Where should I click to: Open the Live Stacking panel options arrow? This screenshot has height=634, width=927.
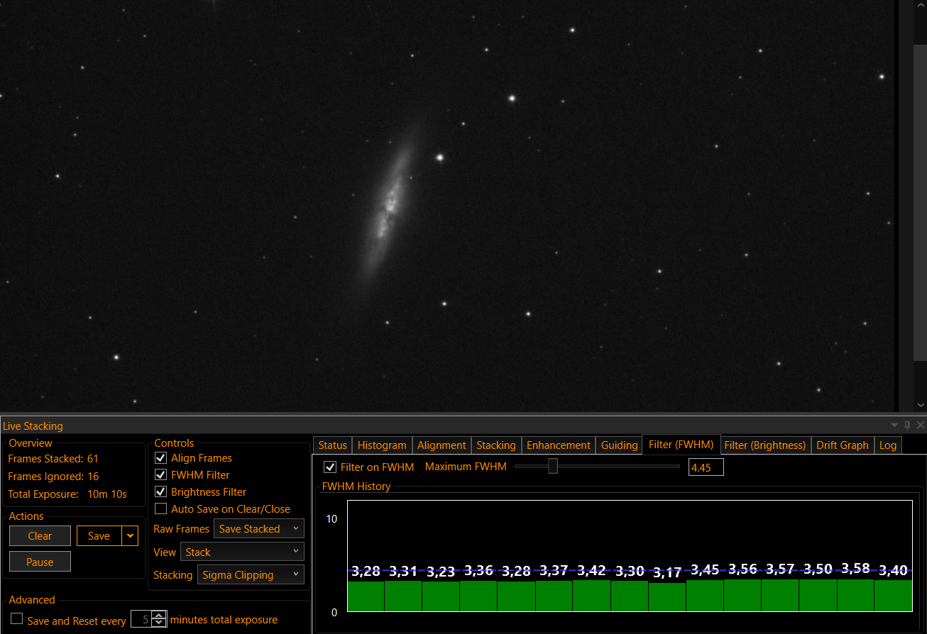click(x=894, y=426)
